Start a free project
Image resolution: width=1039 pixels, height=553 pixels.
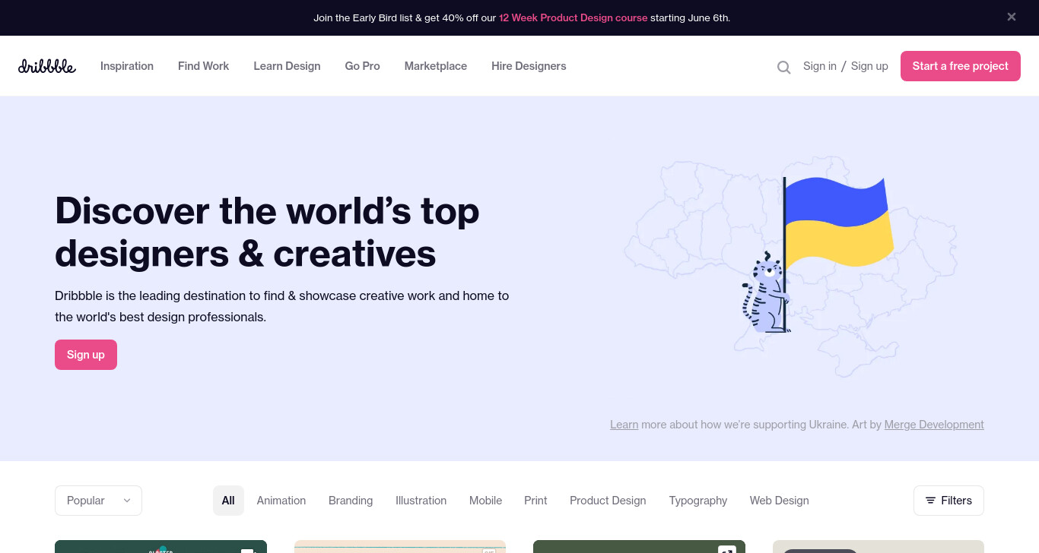point(961,66)
